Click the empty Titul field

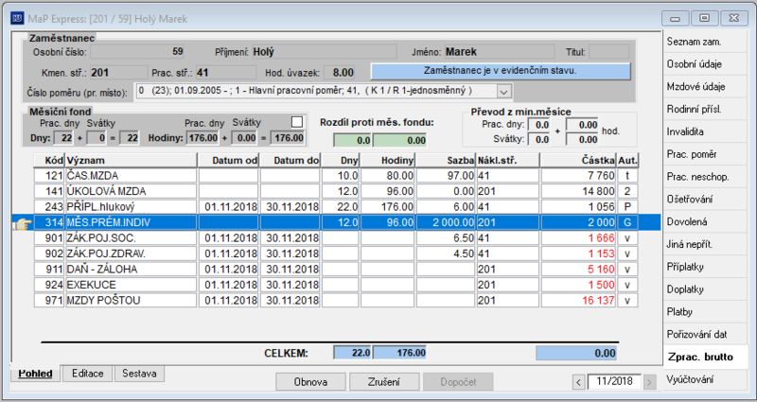pyautogui.click(x=608, y=52)
